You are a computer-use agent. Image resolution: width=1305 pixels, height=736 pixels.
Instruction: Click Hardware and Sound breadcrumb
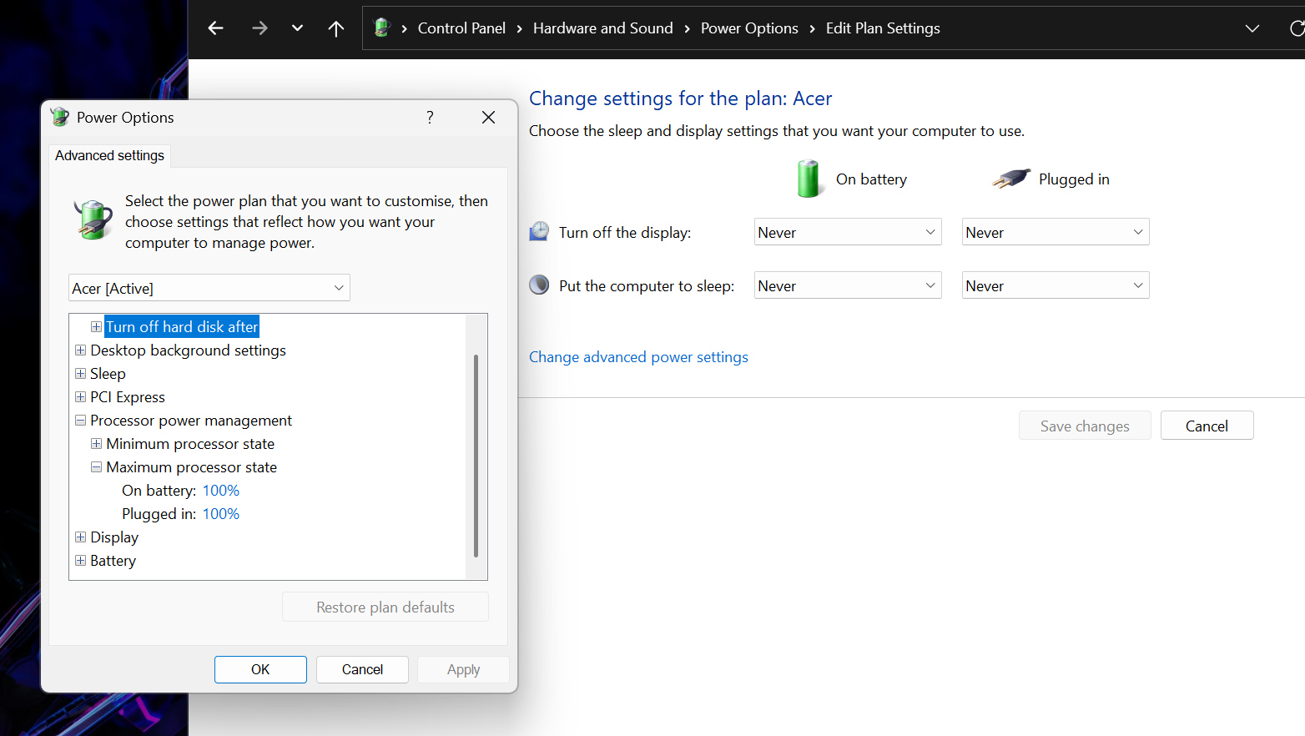[x=602, y=28]
